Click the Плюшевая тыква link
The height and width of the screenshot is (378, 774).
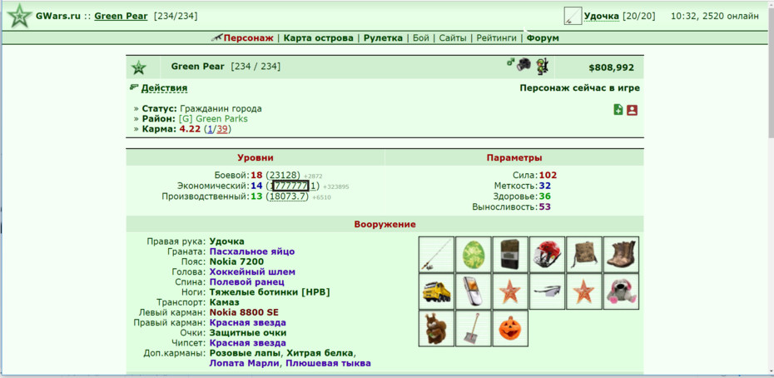point(328,363)
